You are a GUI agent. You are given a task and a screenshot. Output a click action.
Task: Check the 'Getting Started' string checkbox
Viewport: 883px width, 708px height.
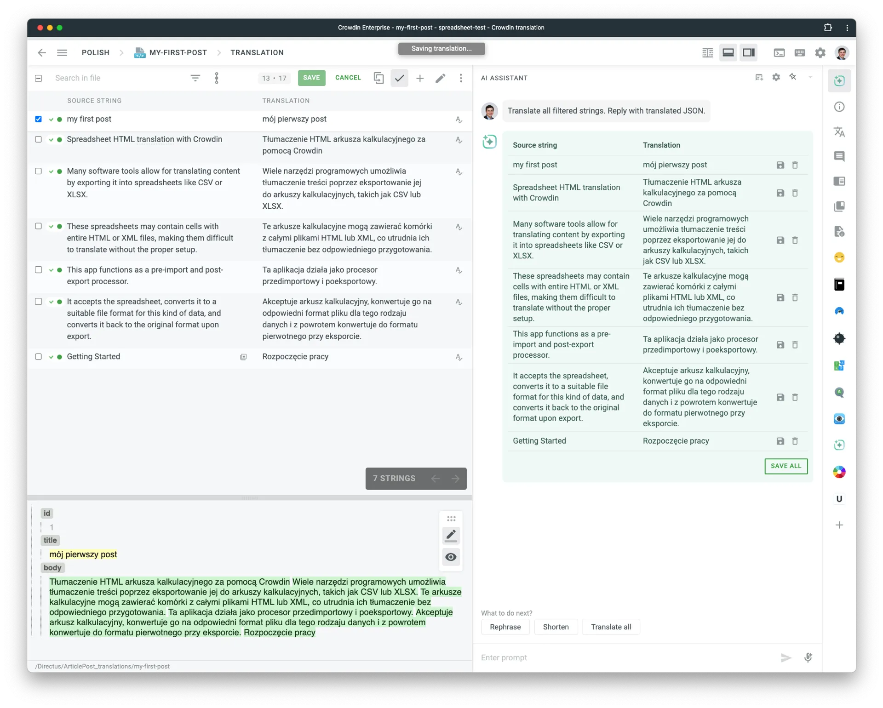(39, 356)
